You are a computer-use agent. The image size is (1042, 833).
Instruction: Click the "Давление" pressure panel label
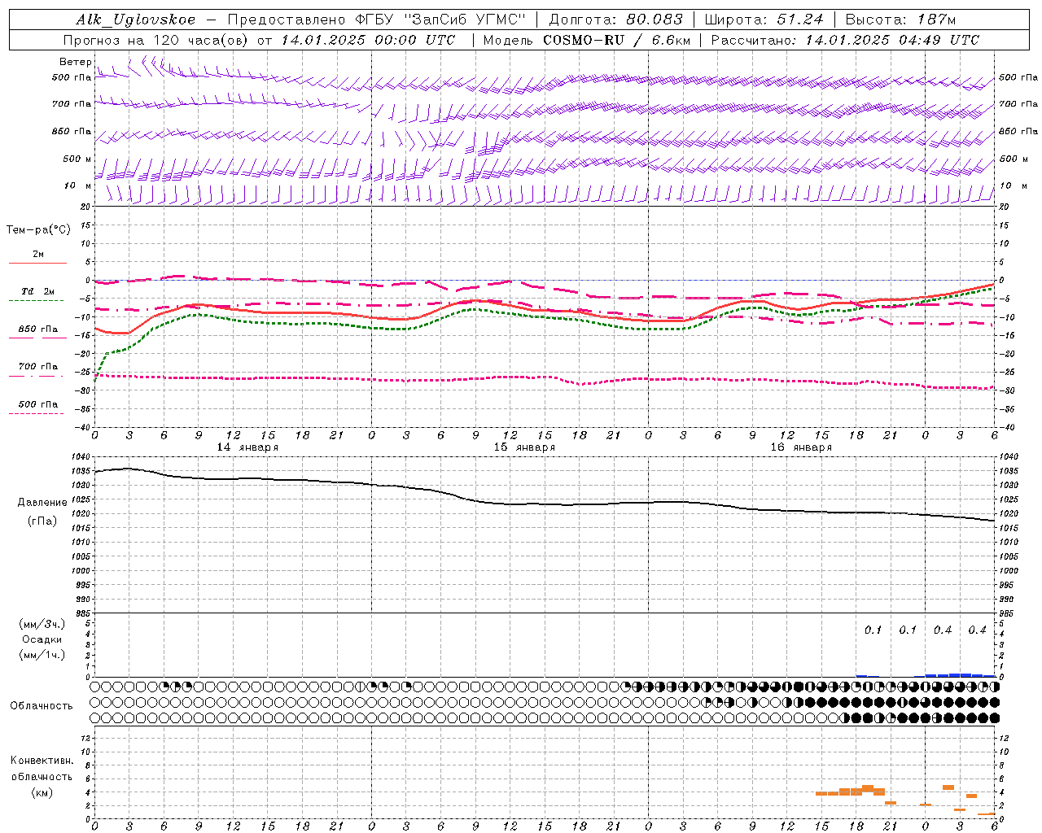[x=42, y=503]
